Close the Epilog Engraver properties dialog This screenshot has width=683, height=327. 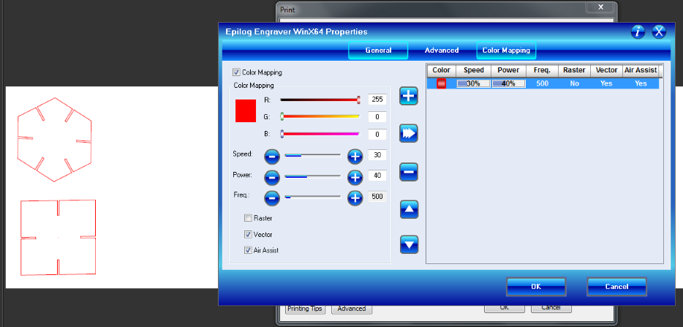659,31
